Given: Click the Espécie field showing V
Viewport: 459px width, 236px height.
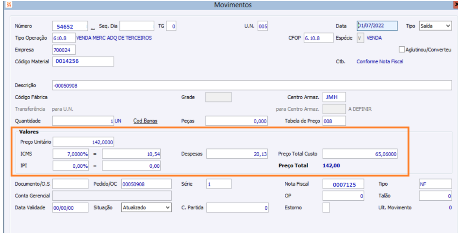Looking at the screenshot, I should 360,38.
